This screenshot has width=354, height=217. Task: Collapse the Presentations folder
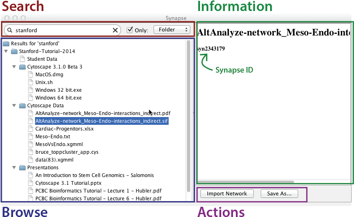point(14,168)
